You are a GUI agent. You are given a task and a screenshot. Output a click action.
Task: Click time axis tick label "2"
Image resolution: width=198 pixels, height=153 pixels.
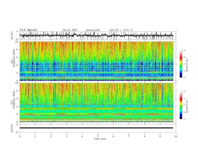tap(51, 136)
